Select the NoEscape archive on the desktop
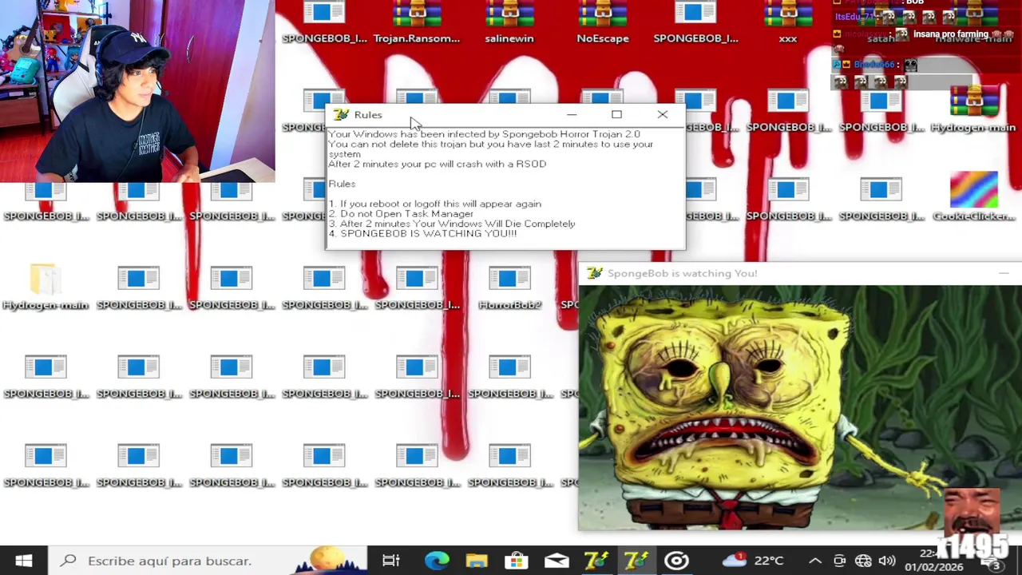Screen dimensions: 1022x575 point(603,22)
